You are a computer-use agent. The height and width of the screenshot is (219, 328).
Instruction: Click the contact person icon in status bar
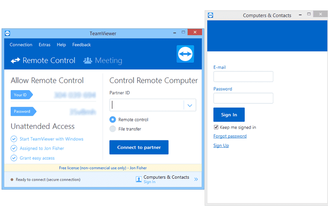click(139, 179)
